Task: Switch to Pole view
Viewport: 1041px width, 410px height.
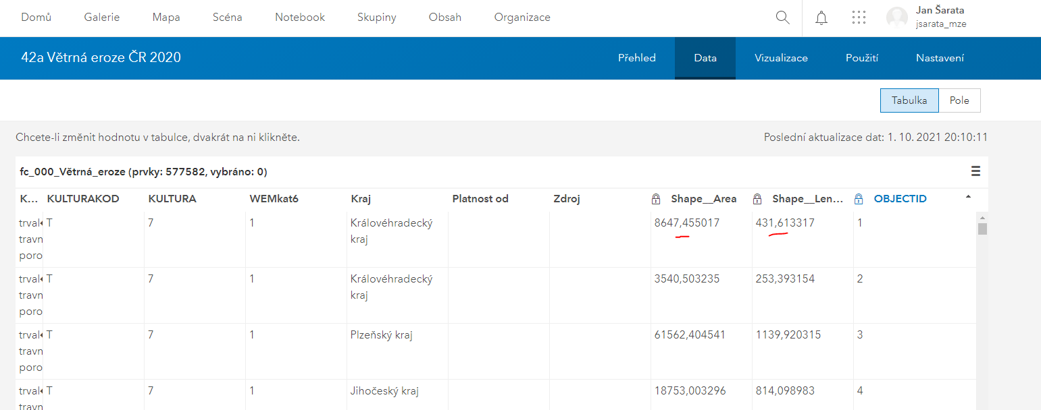Action: point(959,100)
